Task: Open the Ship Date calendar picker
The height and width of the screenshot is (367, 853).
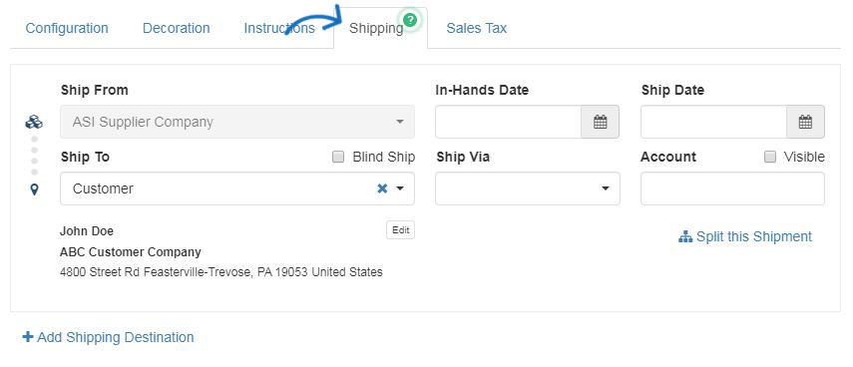Action: click(806, 122)
